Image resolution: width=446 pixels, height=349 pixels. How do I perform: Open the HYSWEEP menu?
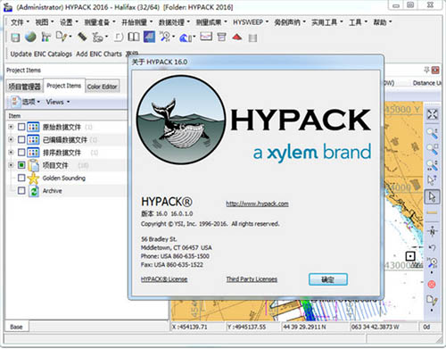251,22
